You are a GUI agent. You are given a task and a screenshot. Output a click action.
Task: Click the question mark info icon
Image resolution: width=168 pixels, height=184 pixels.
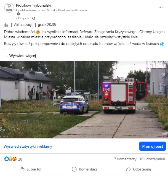click(18, 14)
